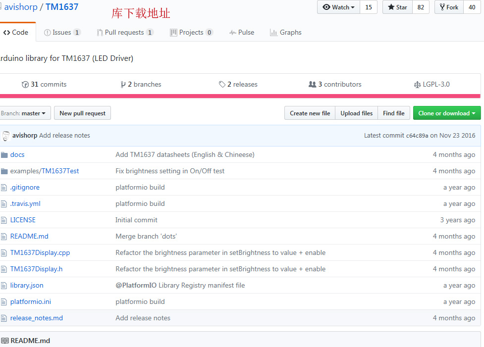The height and width of the screenshot is (347, 484).
Task: Go to the Pulse tab
Action: point(242,32)
